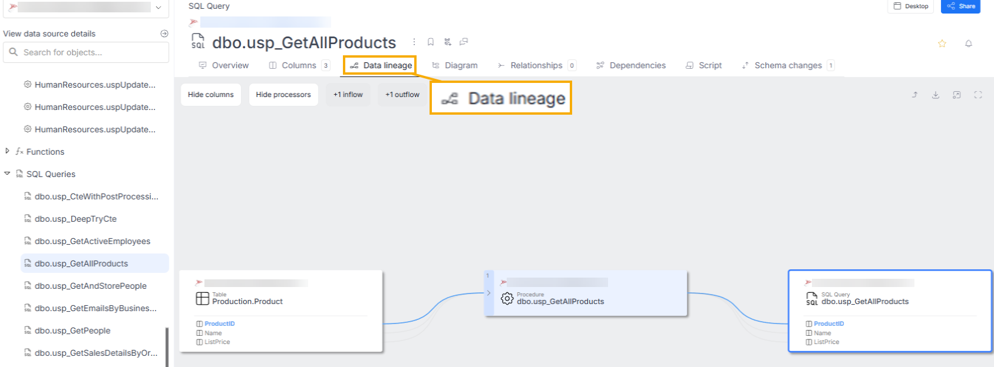Click the +1 outflow button
Image resolution: width=994 pixels, height=367 pixels.
(402, 95)
